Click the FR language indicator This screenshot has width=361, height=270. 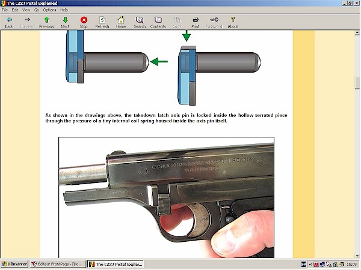(x=304, y=264)
